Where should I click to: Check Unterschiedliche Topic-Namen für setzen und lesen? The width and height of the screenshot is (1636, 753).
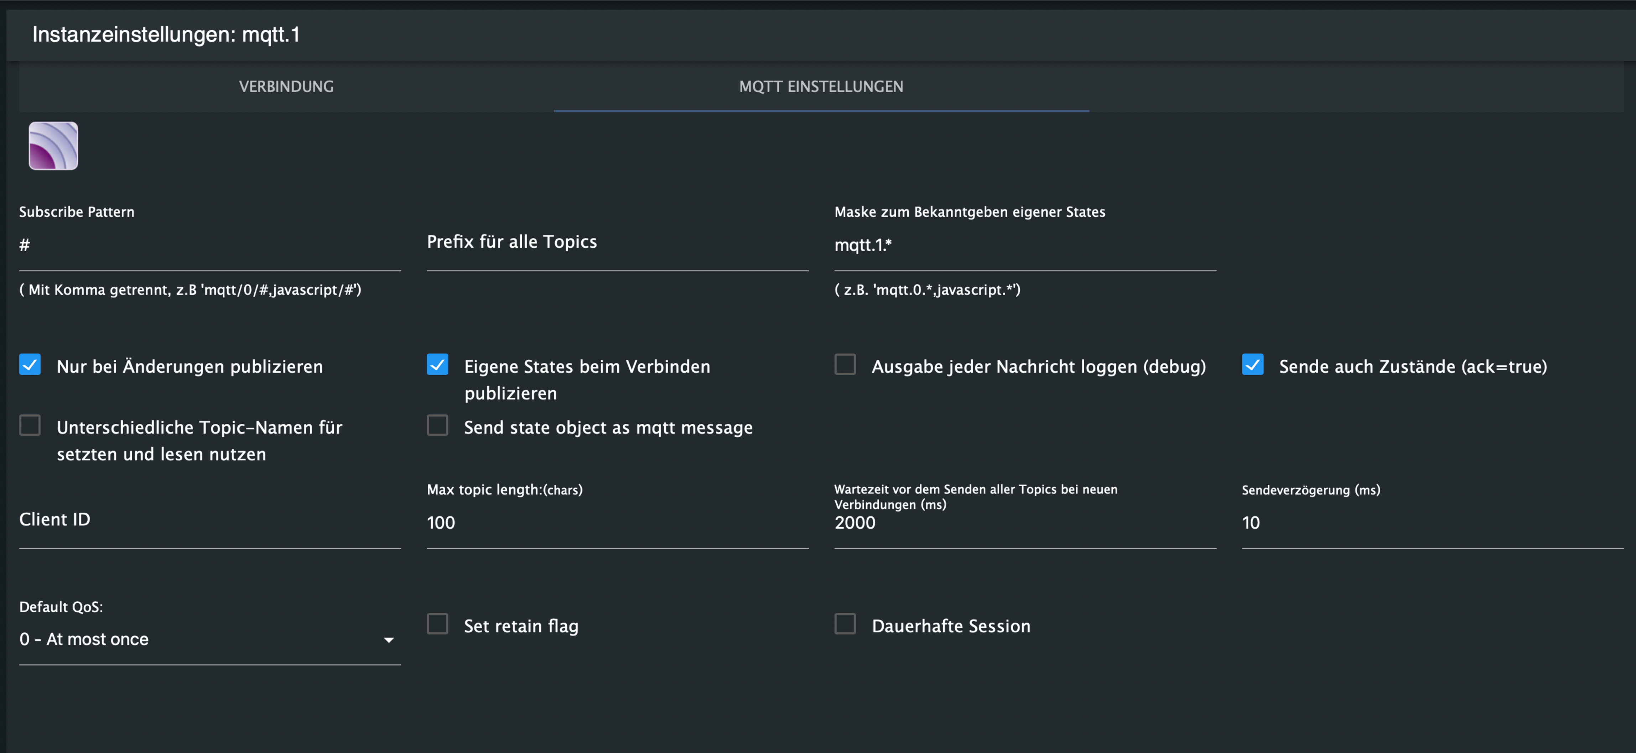(x=30, y=425)
